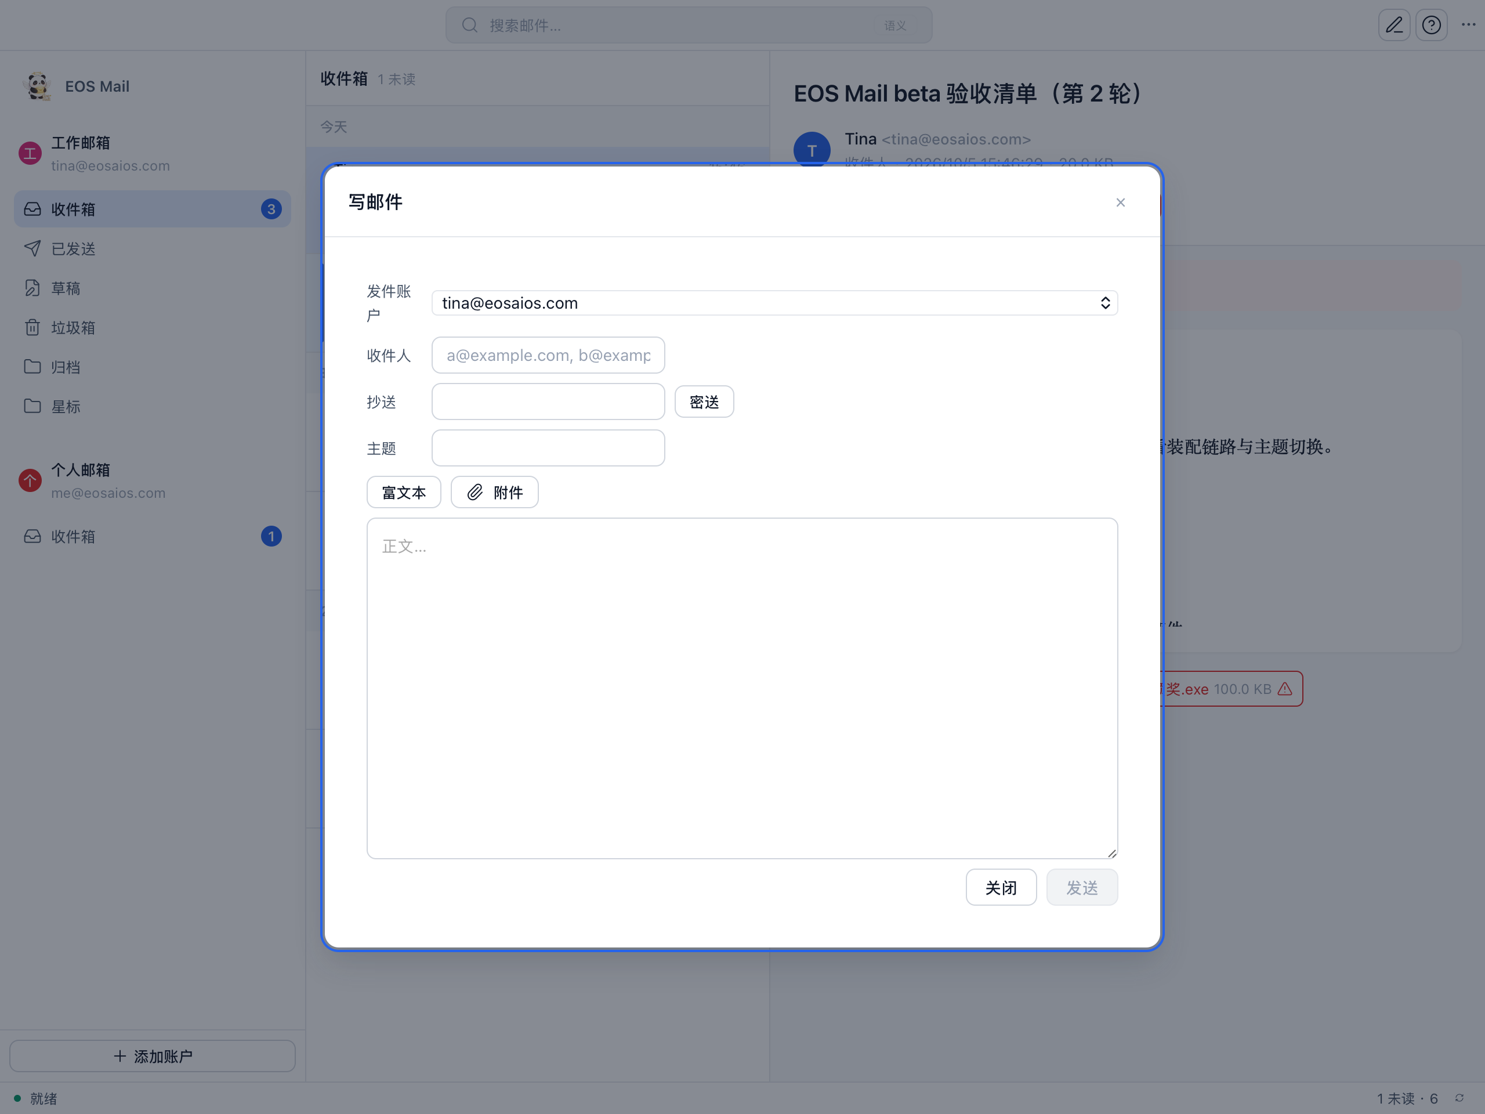Click the sync refresh icon in status bar
Screen dimensions: 1485x1114
point(1459,1098)
